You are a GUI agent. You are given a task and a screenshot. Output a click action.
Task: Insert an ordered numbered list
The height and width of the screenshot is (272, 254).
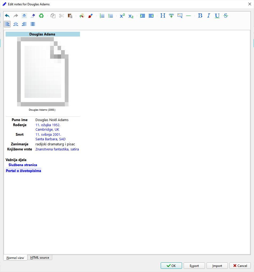[102, 16]
